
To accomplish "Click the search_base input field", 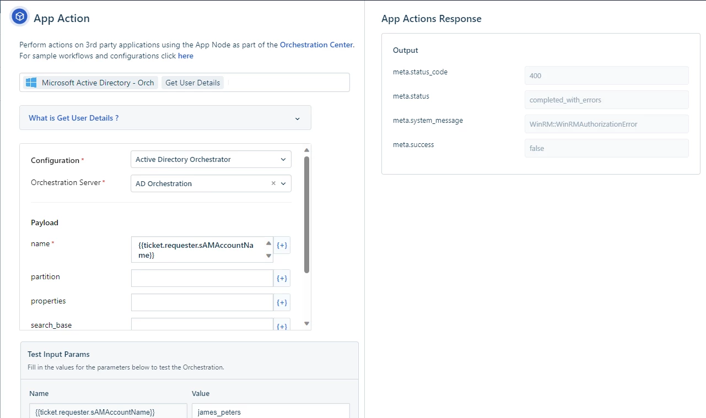I will (202, 324).
